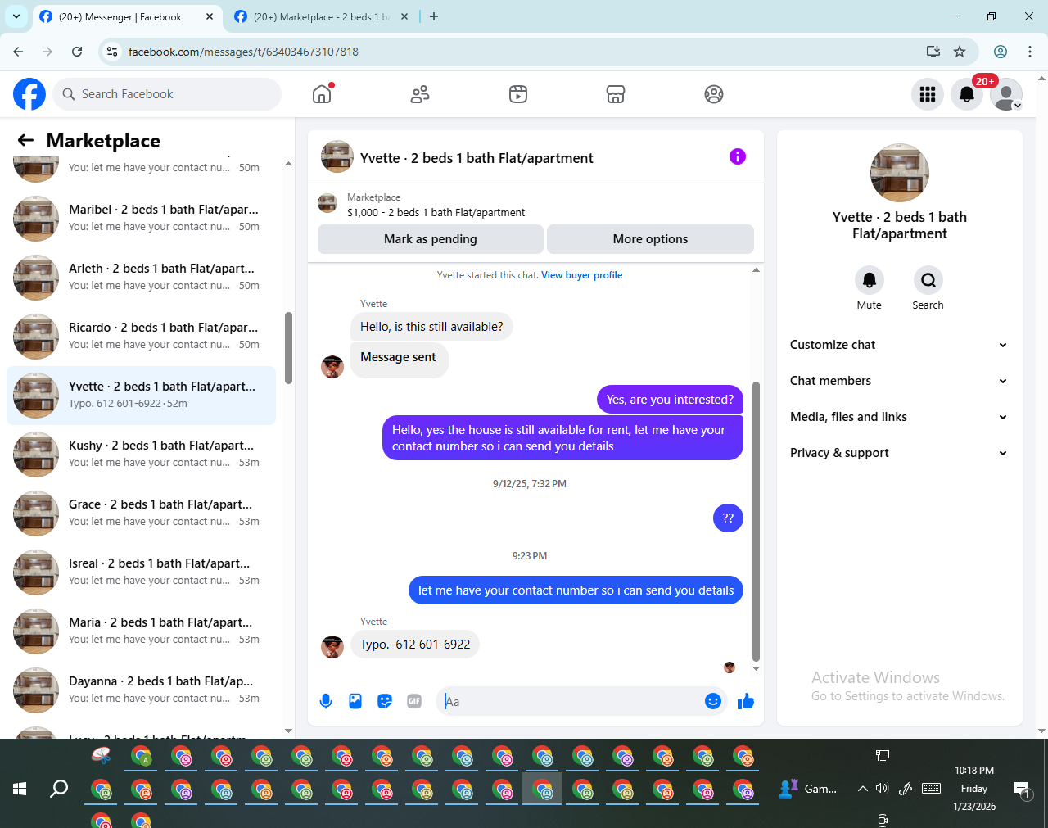
Task: Bookmark this page with the star icon
Action: 960,52
